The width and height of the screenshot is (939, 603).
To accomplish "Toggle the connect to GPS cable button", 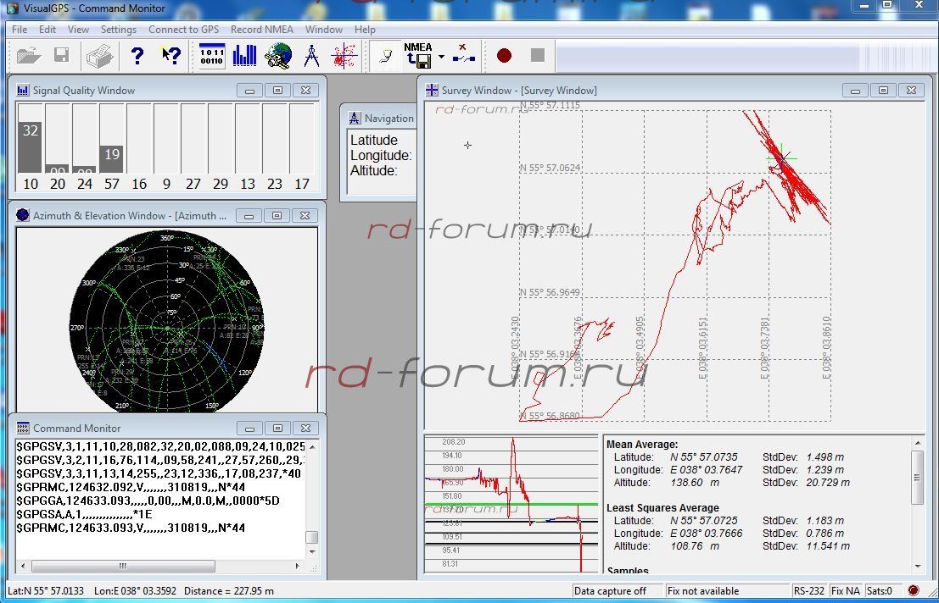I will pyautogui.click(x=387, y=56).
